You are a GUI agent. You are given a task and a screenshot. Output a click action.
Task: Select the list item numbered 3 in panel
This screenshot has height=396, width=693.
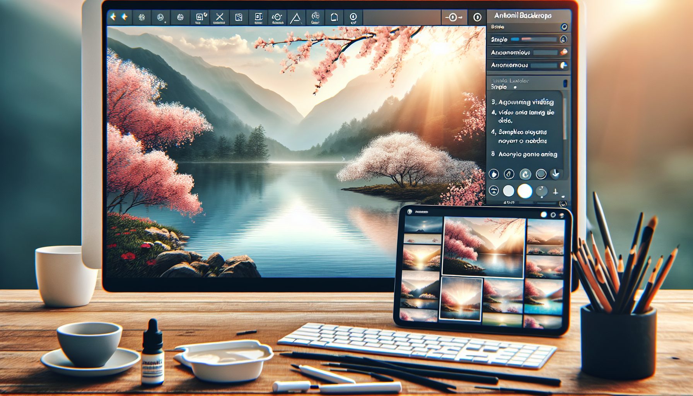click(522, 102)
